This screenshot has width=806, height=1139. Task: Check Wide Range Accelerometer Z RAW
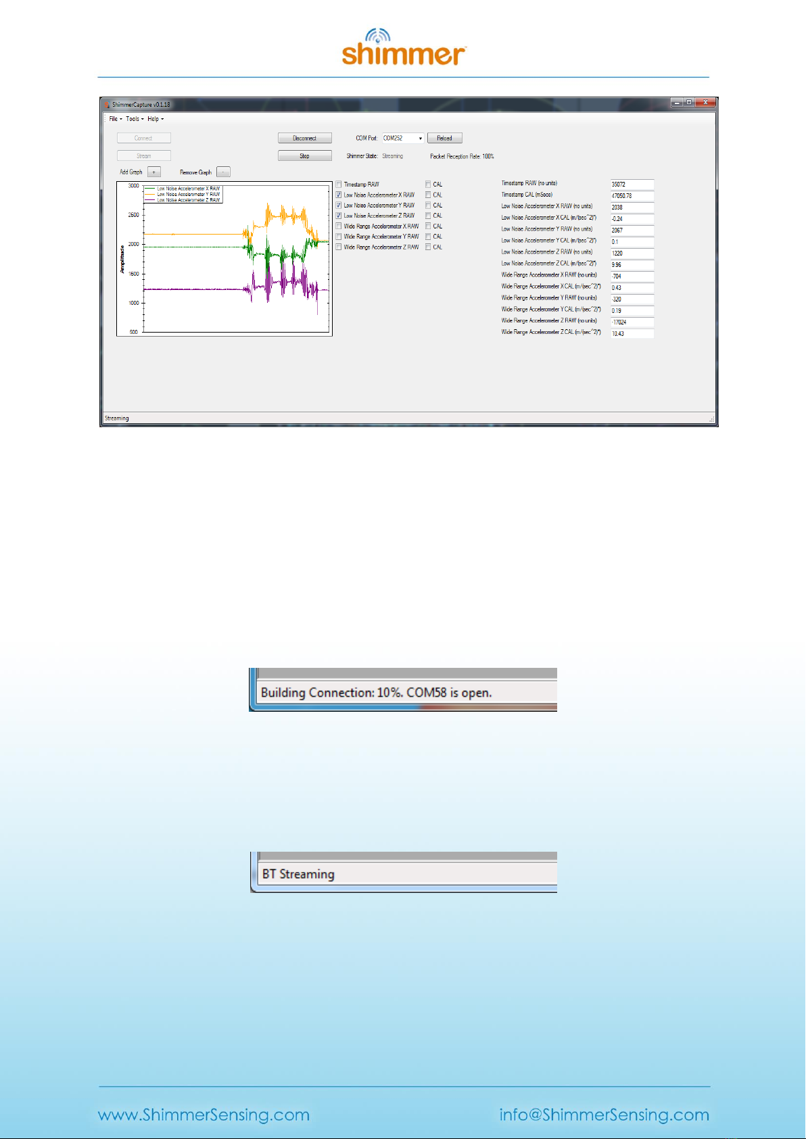coord(339,247)
